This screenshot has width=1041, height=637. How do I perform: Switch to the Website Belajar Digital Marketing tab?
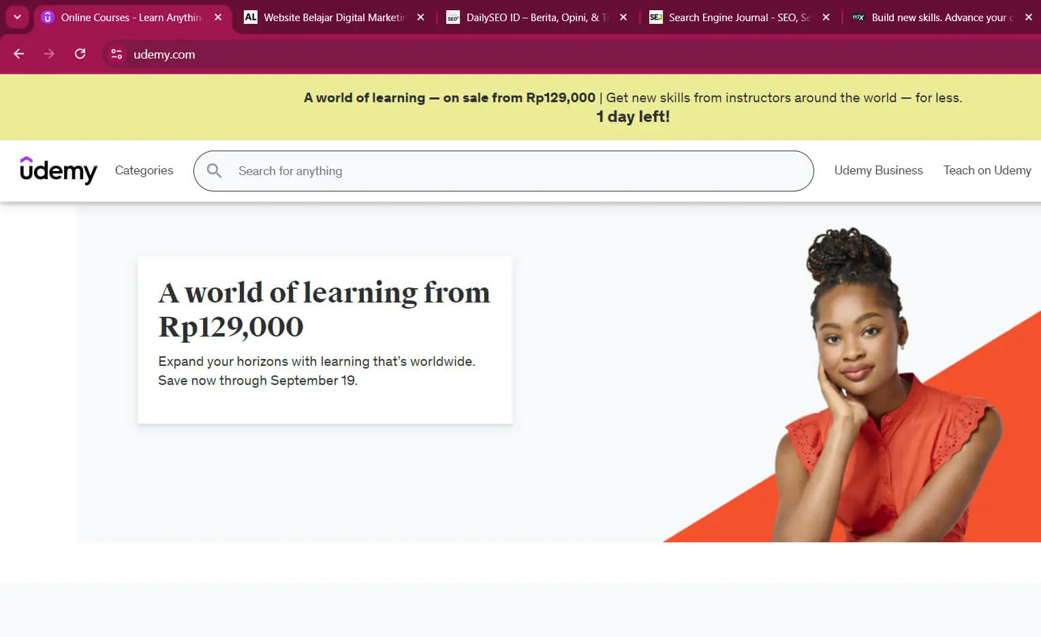click(334, 17)
